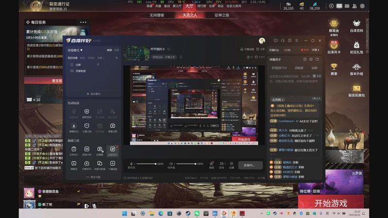Toggle the game voice mute microphone icon
388x218 pixels.
(x=94, y=205)
